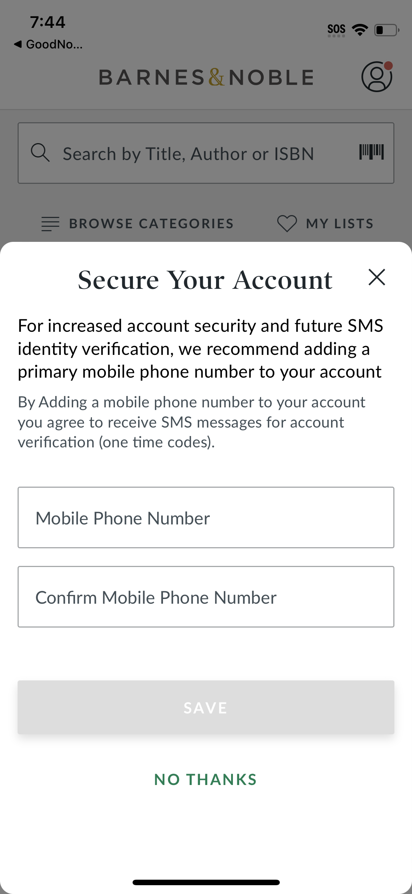This screenshot has width=412, height=894.
Task: Tap the Barnes & Noble logo
Action: (206, 77)
